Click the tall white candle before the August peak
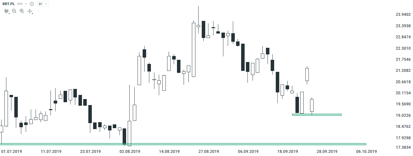This screenshot has width=413, height=156. click(x=193, y=50)
